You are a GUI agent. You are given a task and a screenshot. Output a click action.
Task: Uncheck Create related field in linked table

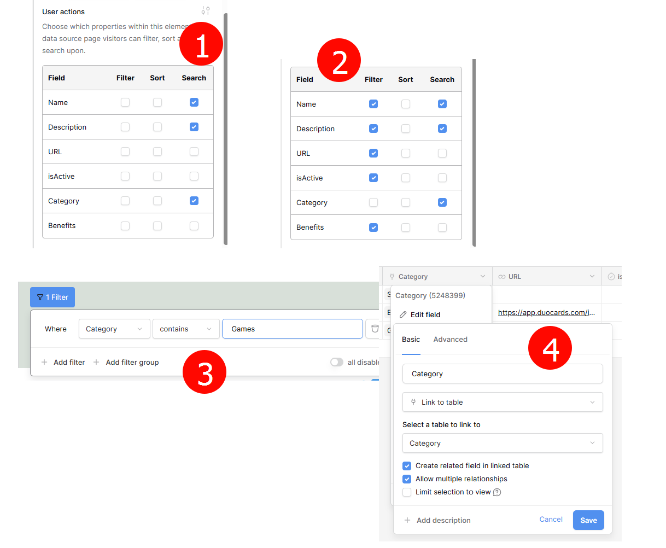pos(407,466)
